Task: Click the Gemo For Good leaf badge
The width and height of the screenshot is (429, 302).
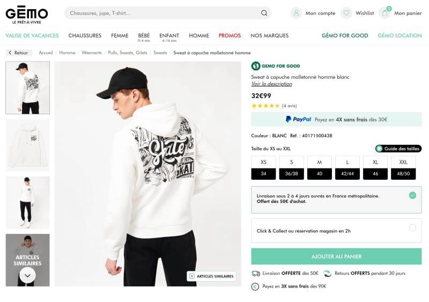Action: [x=256, y=66]
